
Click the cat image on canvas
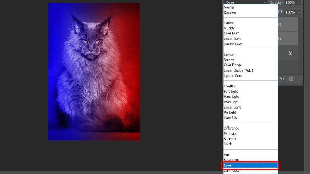(x=94, y=72)
